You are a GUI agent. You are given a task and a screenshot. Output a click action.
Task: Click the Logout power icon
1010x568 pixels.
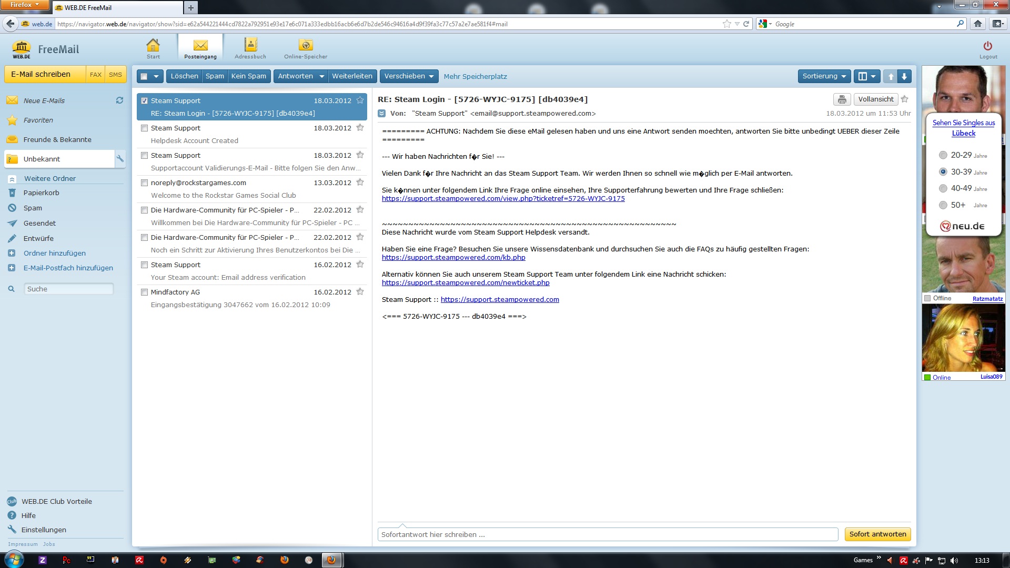[988, 46]
